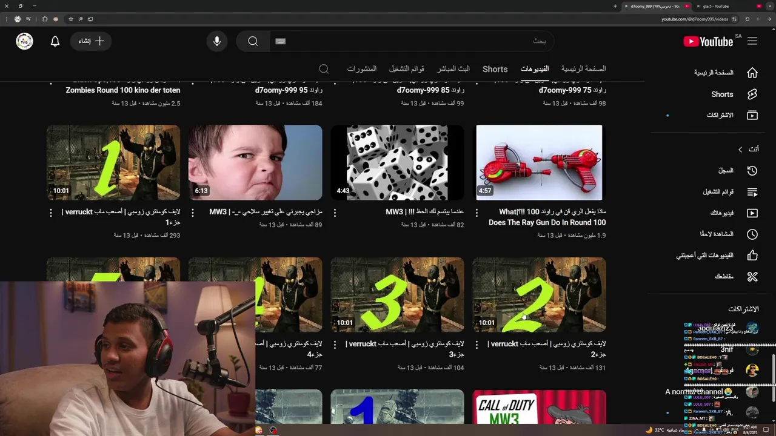Screen dimensions: 776x436
Task: Select the d7oomy_999 browser tab
Action: pos(658,6)
